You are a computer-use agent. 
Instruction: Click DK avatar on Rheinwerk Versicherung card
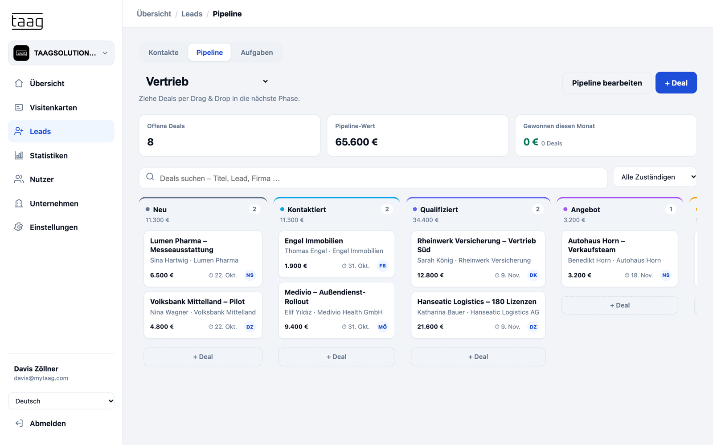tap(533, 275)
